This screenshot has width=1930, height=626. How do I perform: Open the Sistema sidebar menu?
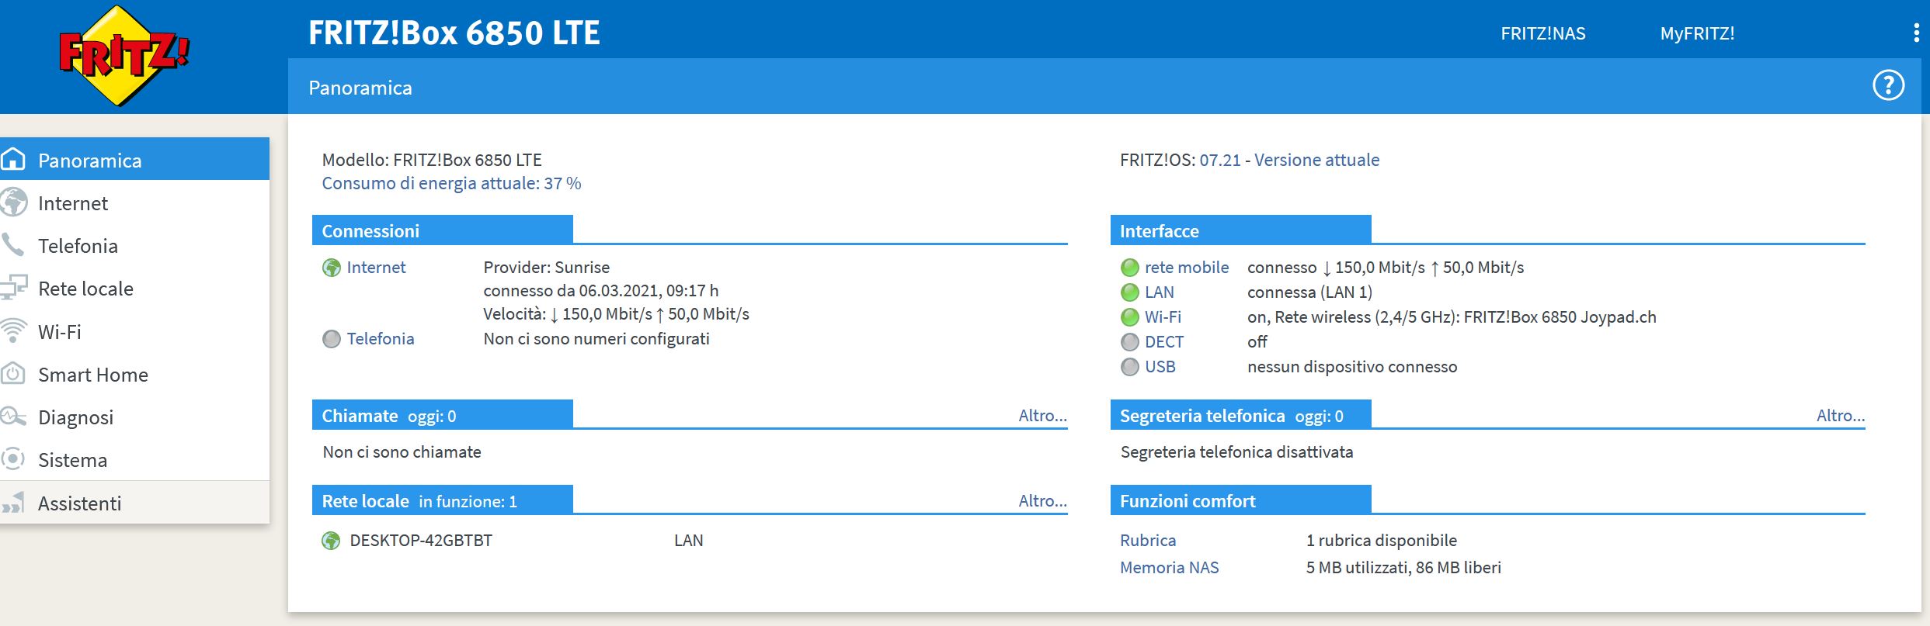[x=134, y=459]
